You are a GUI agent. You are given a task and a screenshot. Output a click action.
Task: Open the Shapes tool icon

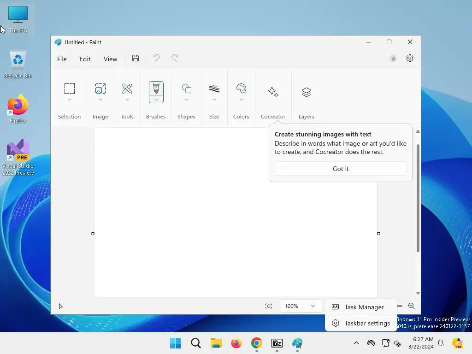pyautogui.click(x=186, y=88)
